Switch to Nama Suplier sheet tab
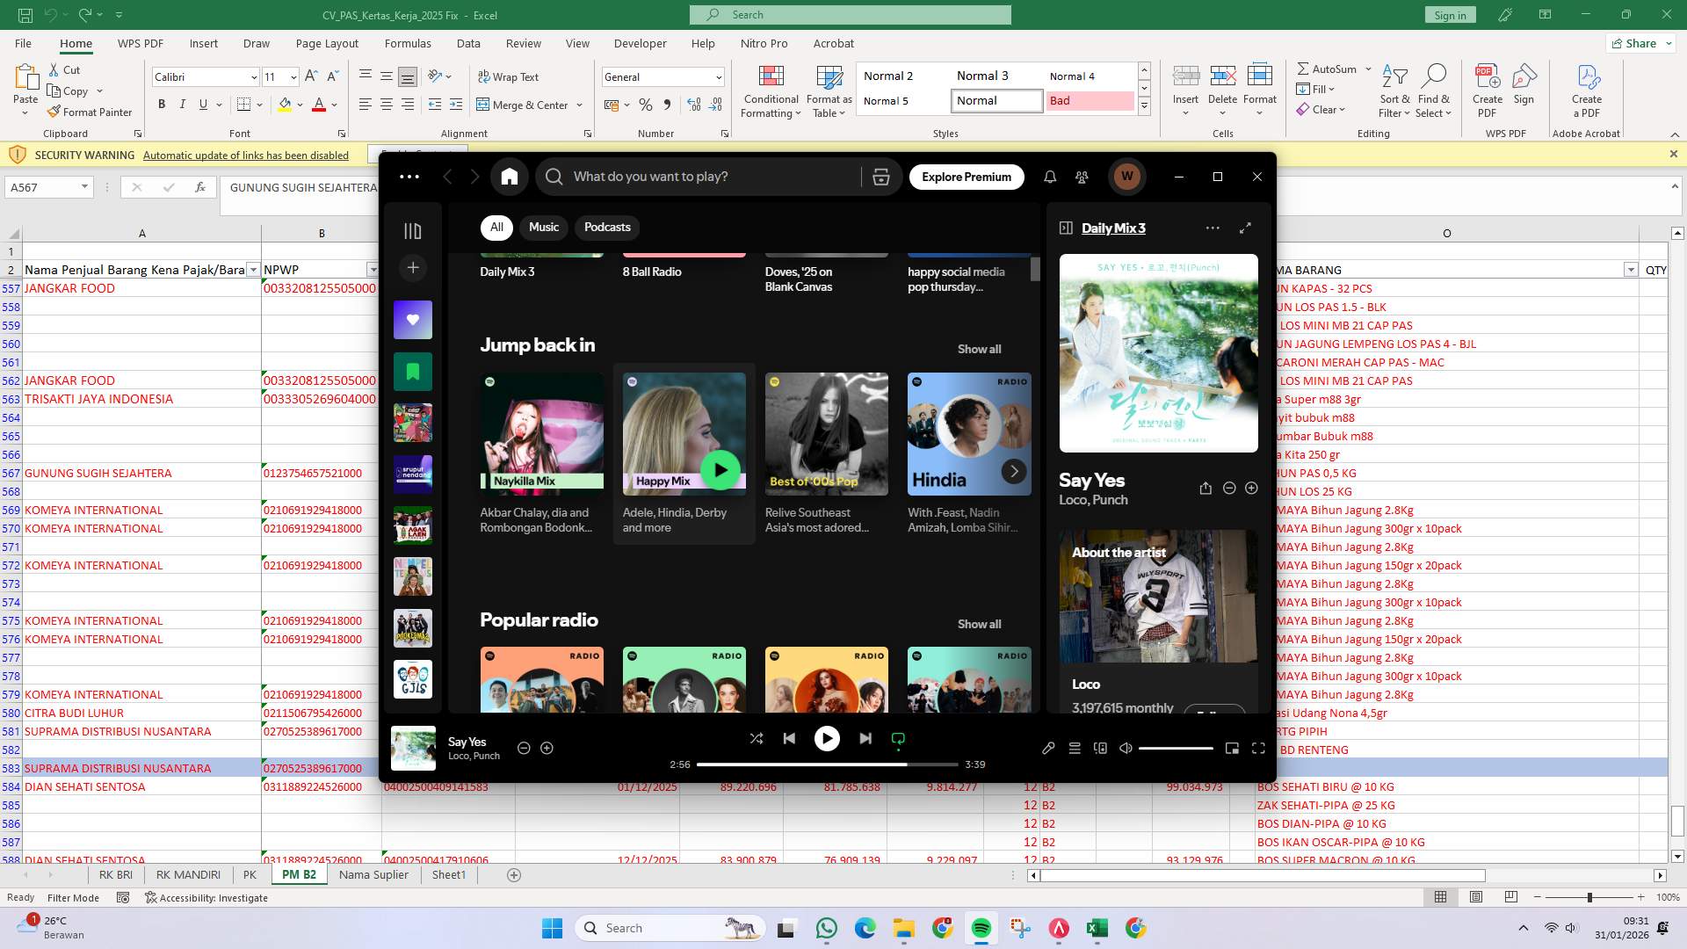The height and width of the screenshot is (949, 1687). pyautogui.click(x=373, y=875)
